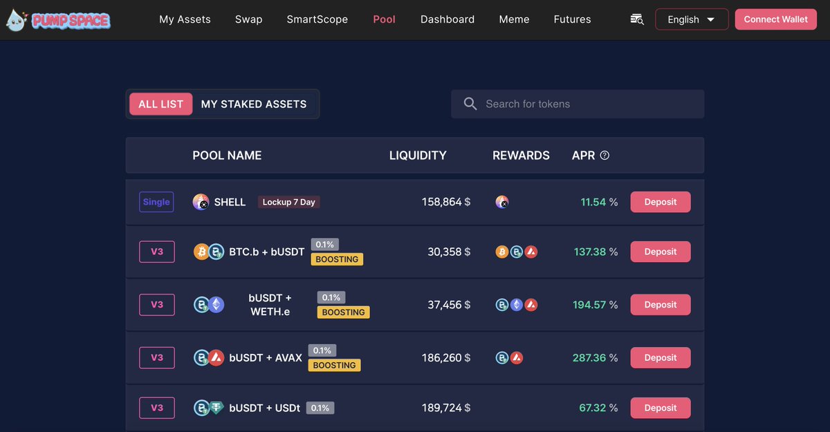
Task: Open the Meme page
Action: (514, 19)
